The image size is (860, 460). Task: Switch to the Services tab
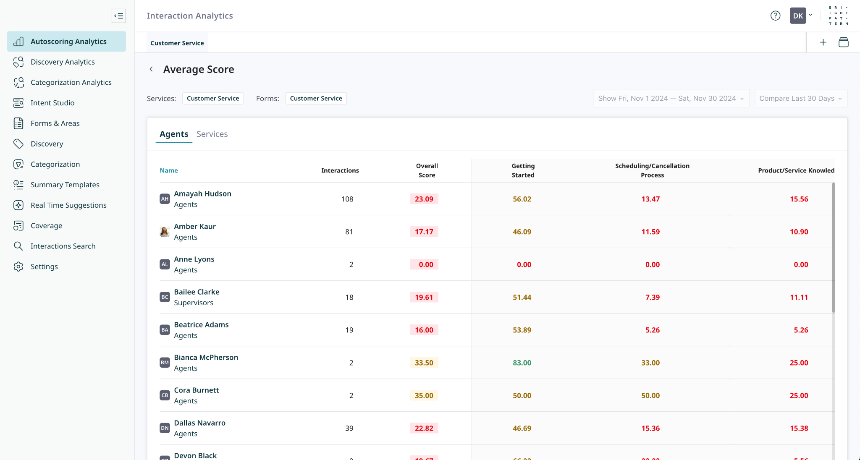pos(212,134)
